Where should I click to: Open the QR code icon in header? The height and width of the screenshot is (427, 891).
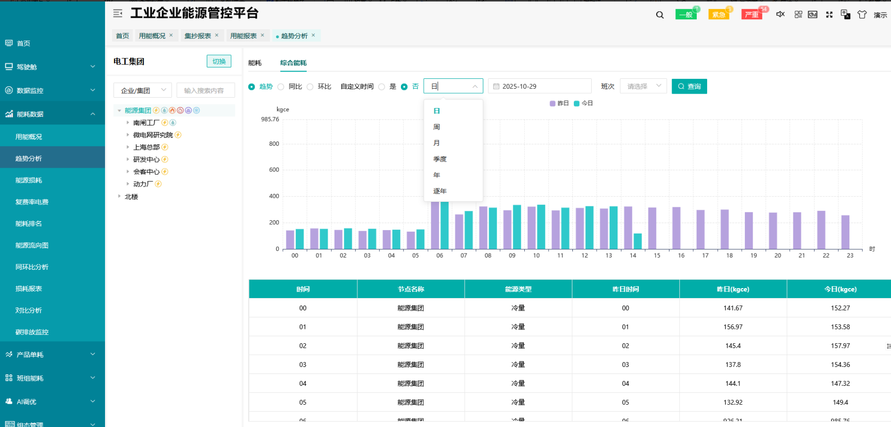pos(798,14)
